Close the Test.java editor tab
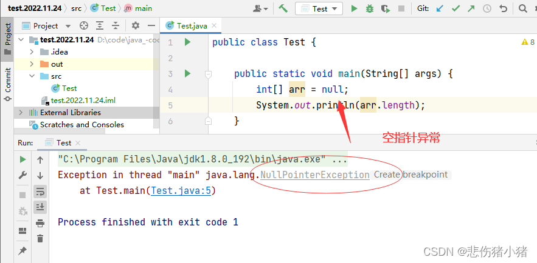Image resolution: width=537 pixels, height=263 pixels. [214, 25]
